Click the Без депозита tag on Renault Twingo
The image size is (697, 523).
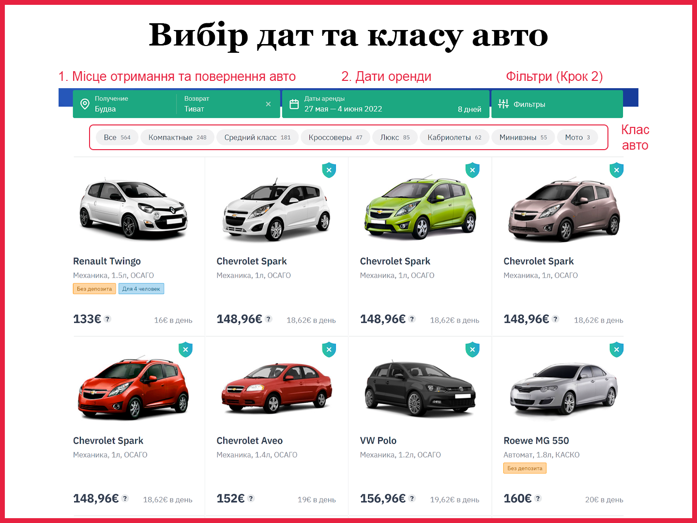coord(94,289)
